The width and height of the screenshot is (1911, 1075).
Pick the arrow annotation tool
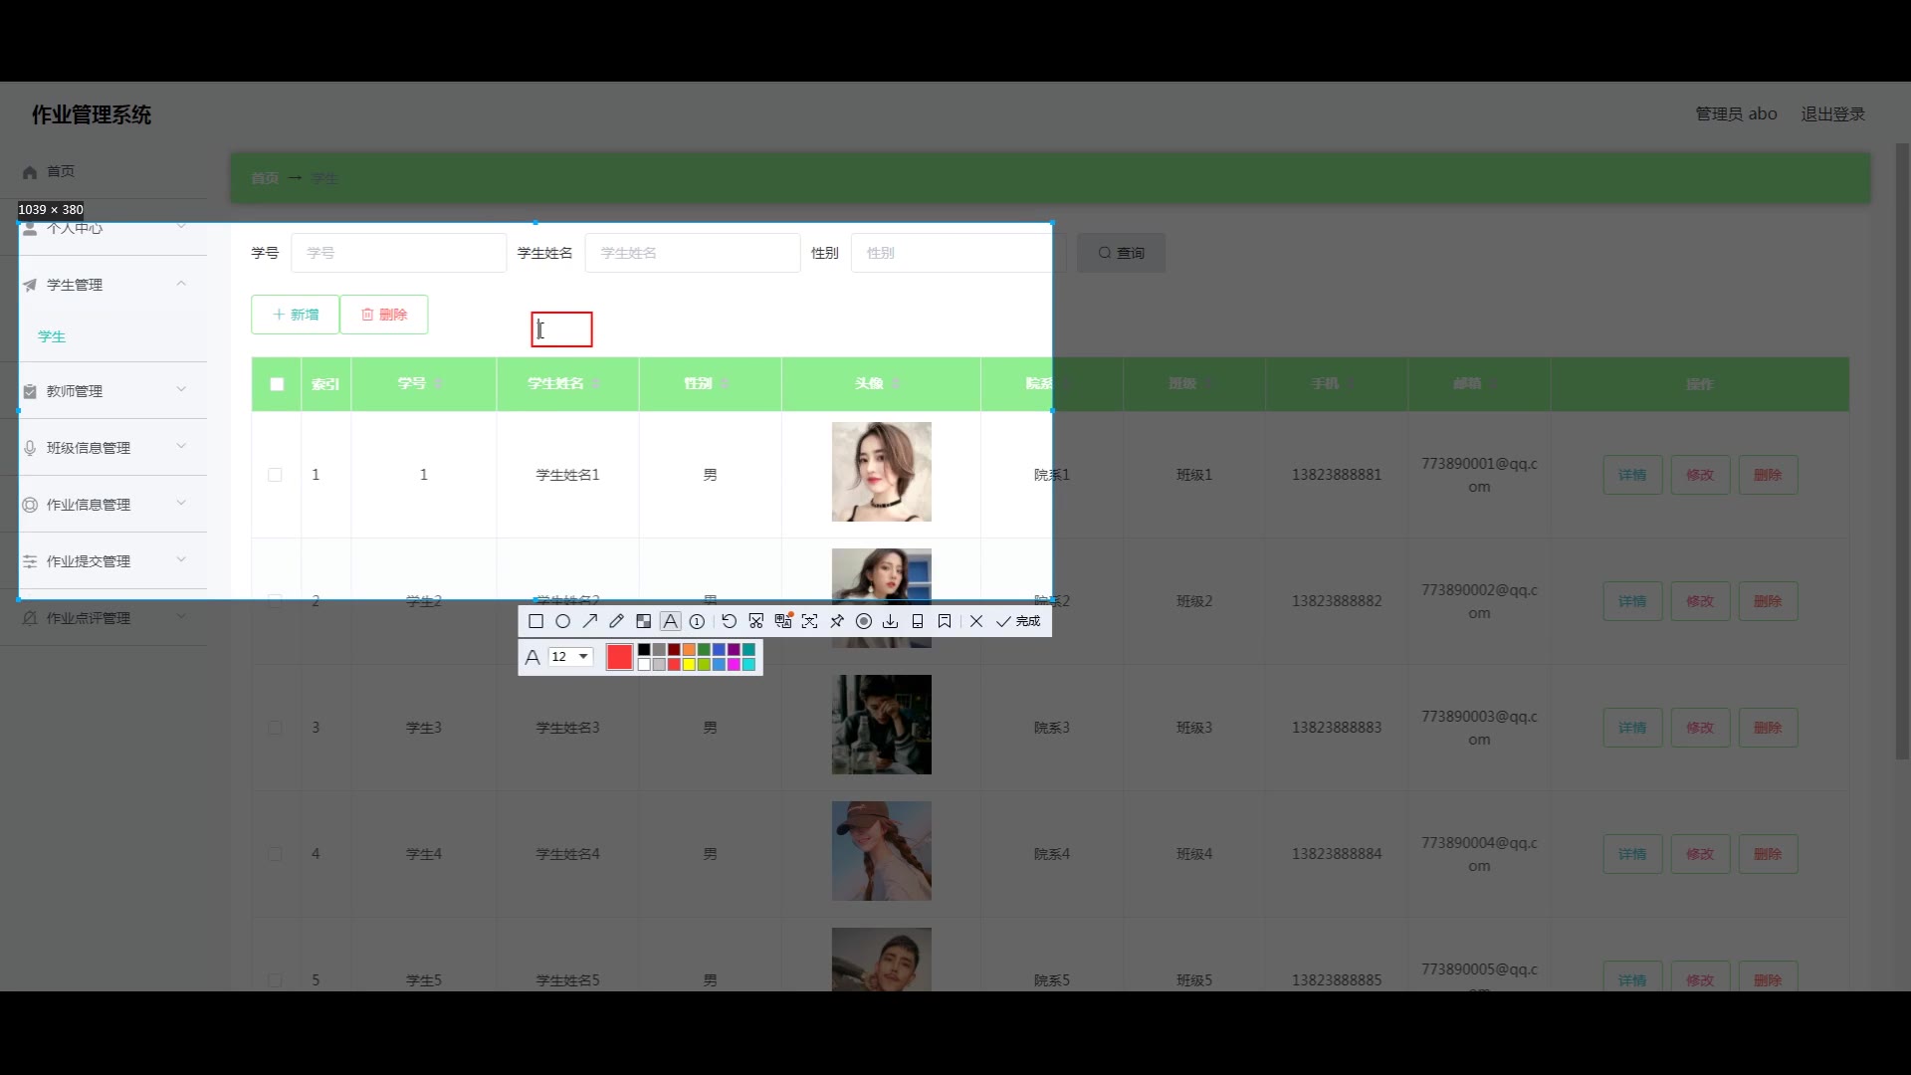point(589,621)
